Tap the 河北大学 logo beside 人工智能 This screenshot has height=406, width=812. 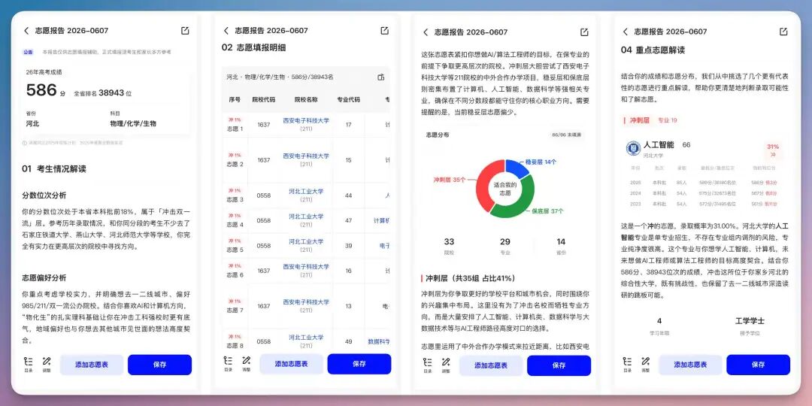pyautogui.click(x=633, y=149)
